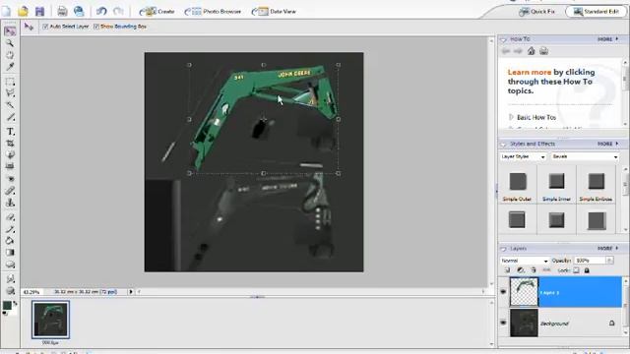Viewport: 630px width, 354px height.
Task: Select the Type tool
Action: [x=10, y=132]
